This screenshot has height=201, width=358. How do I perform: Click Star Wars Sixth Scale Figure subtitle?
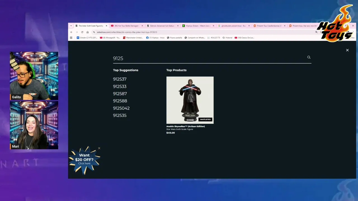(x=180, y=129)
